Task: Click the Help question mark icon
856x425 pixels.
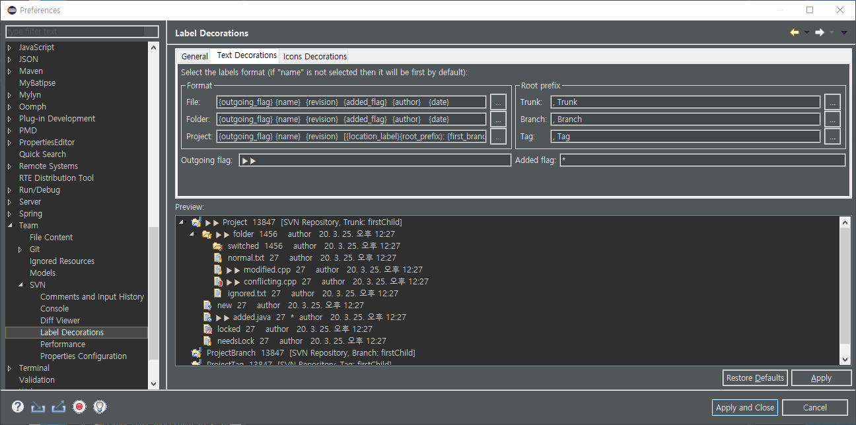Action: coord(18,407)
